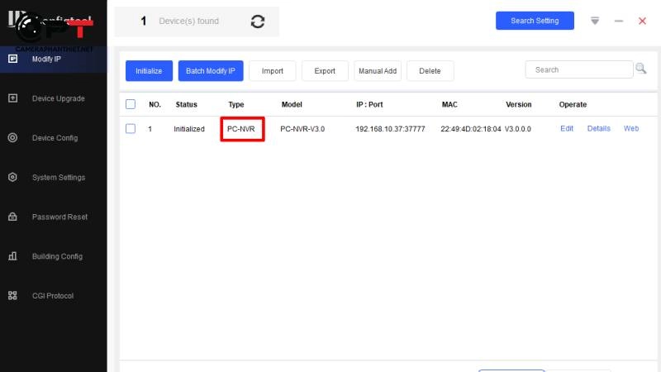
Task: Focus the Search input field
Action: click(x=579, y=69)
